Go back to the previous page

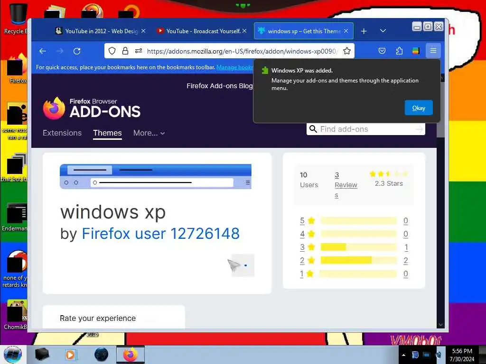43,51
